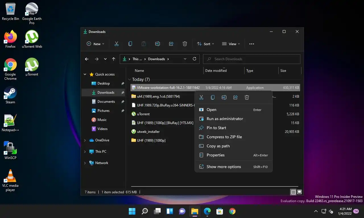Screen dimensions: 364x218
Task: Click the Share icon in context menu
Action: (x=235, y=97)
